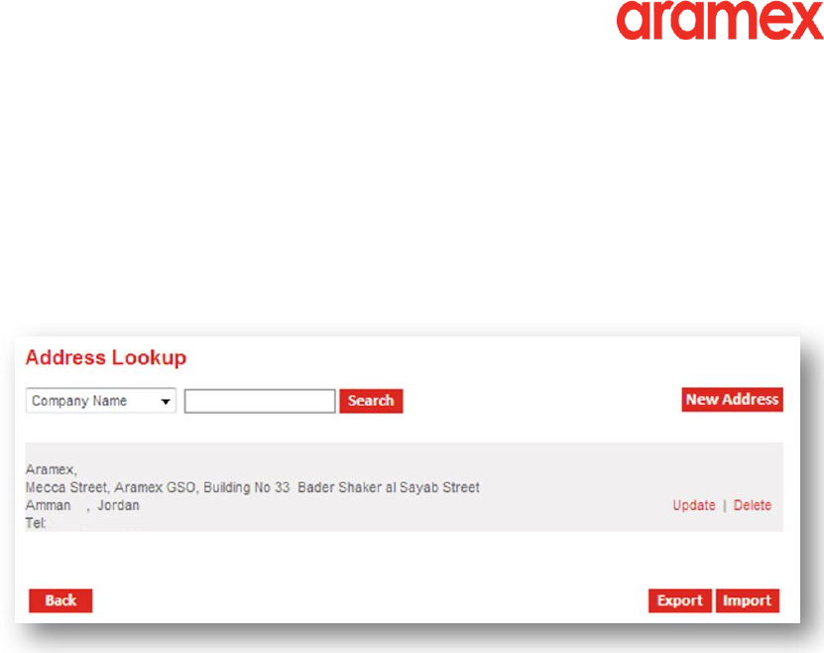Screen dimensions: 824x653
Task: Select the 'Tel:' line in the entry
Action: tap(36, 523)
